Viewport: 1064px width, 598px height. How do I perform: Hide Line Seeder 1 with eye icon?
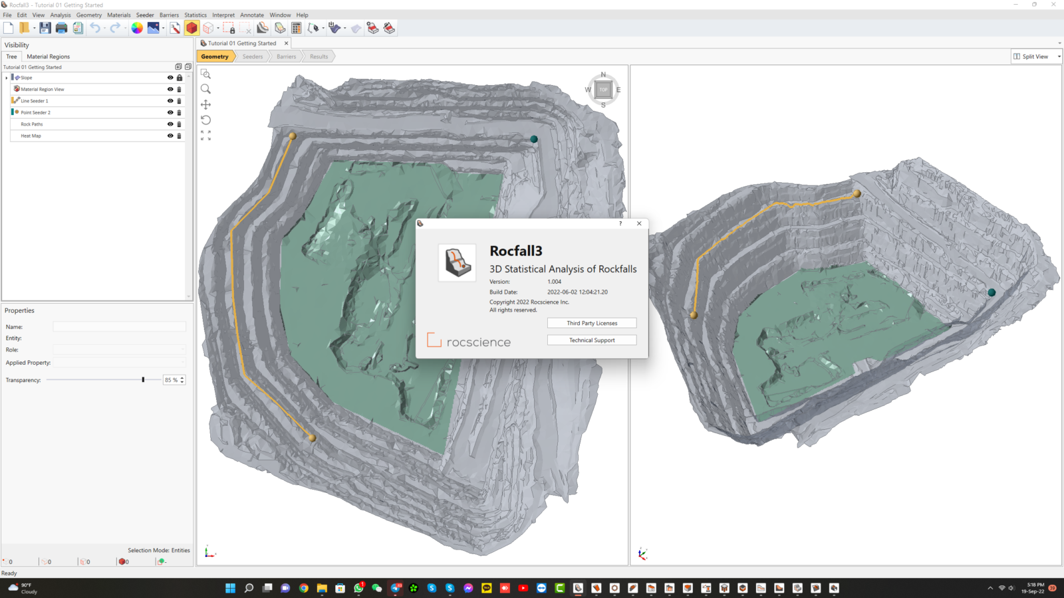[170, 101]
